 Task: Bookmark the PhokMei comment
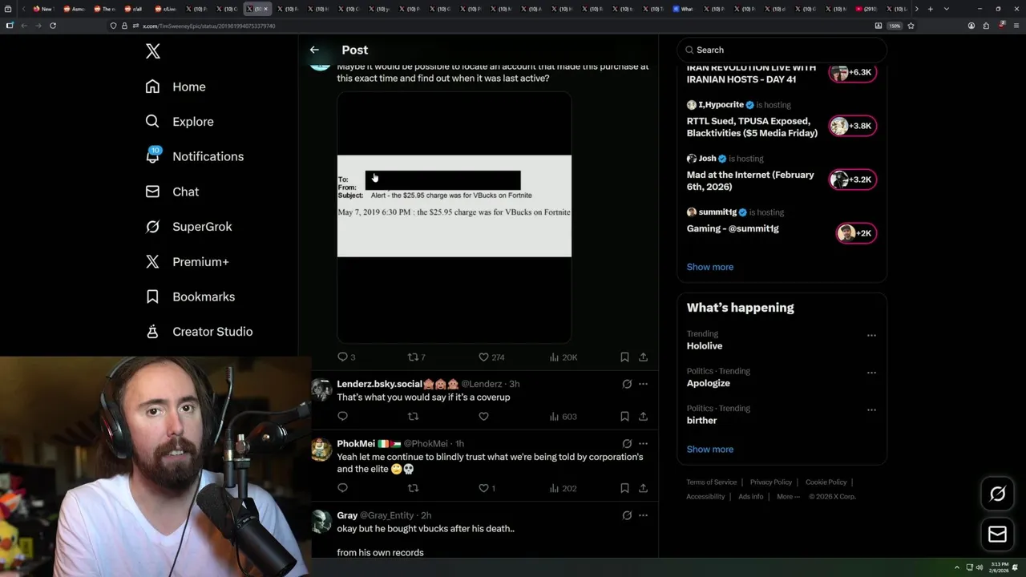click(x=624, y=488)
